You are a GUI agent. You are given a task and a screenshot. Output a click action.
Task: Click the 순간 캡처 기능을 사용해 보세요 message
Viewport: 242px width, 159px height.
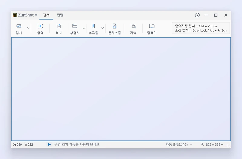click(77, 145)
